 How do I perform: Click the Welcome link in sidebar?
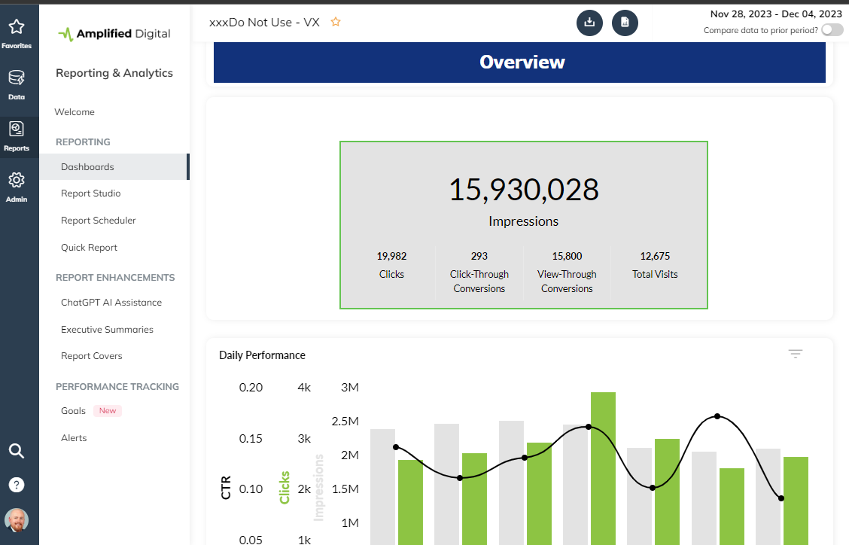tap(75, 112)
